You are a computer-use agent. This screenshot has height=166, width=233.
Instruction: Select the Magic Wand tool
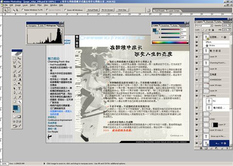pyautogui.click(x=19, y=62)
